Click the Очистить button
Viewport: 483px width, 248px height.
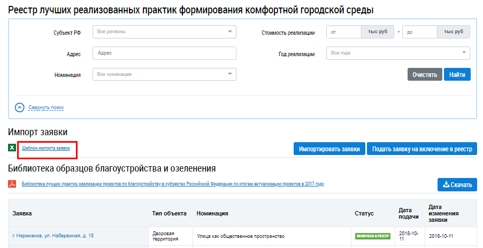(425, 74)
